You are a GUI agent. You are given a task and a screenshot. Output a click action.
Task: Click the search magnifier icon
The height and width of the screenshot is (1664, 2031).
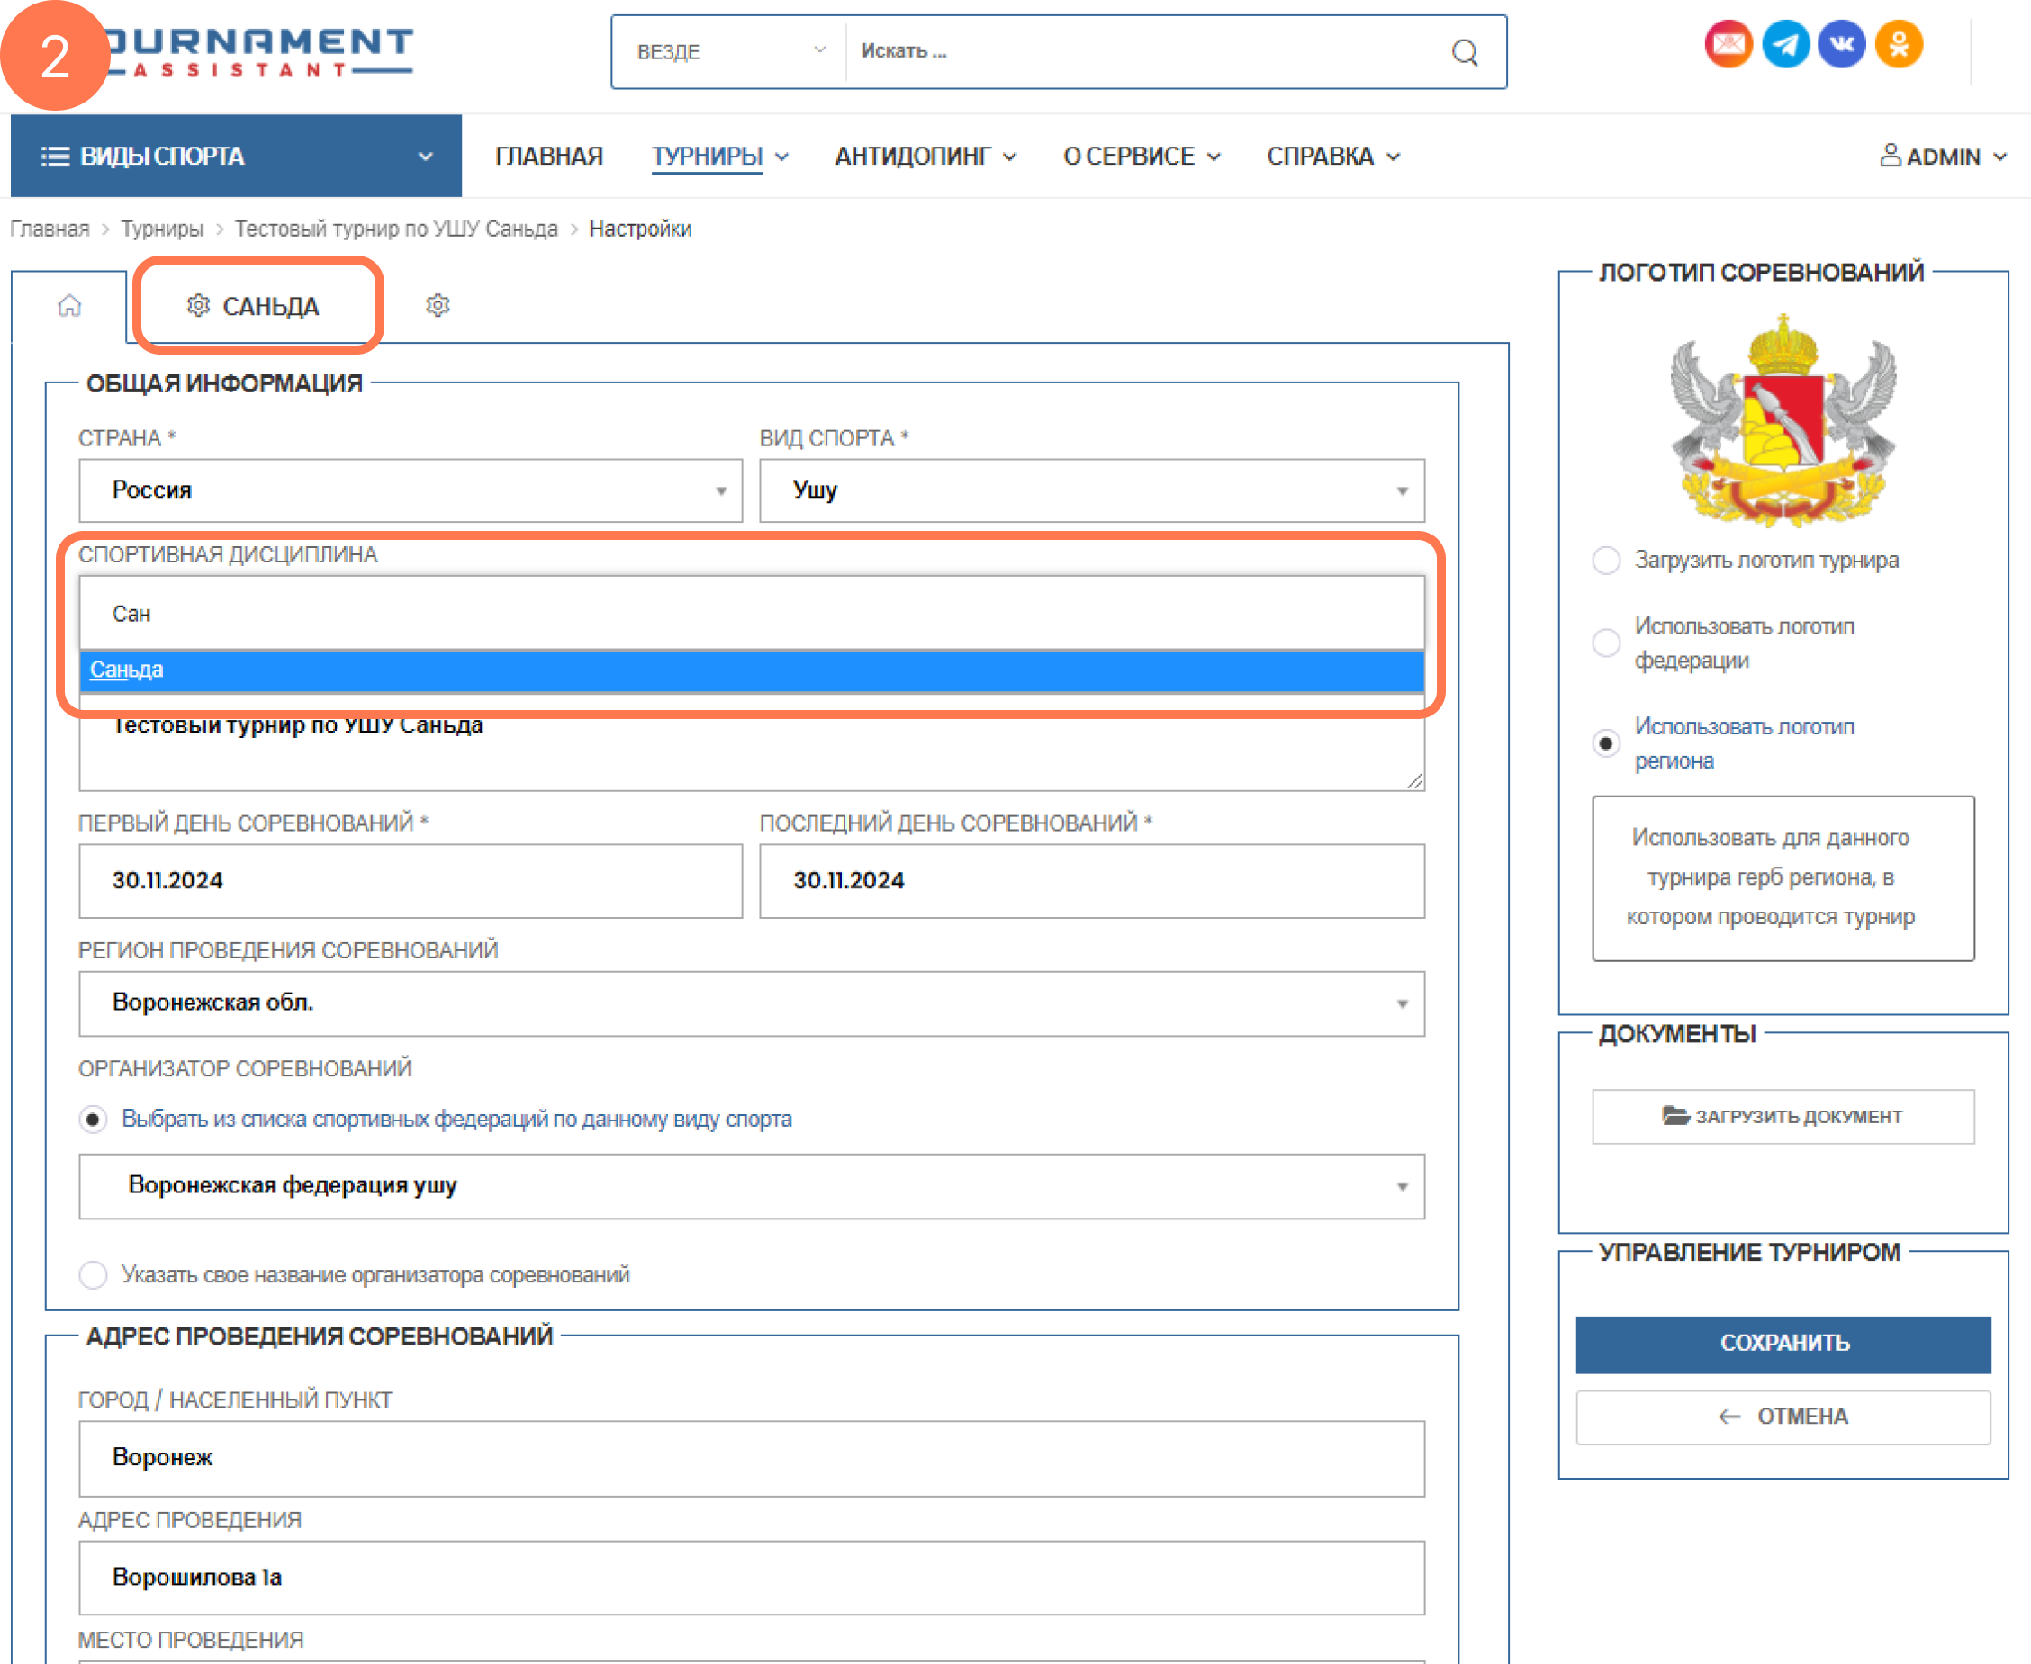point(1463,52)
